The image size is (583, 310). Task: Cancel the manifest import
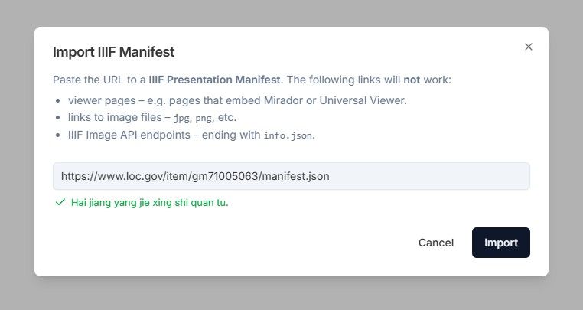click(436, 243)
